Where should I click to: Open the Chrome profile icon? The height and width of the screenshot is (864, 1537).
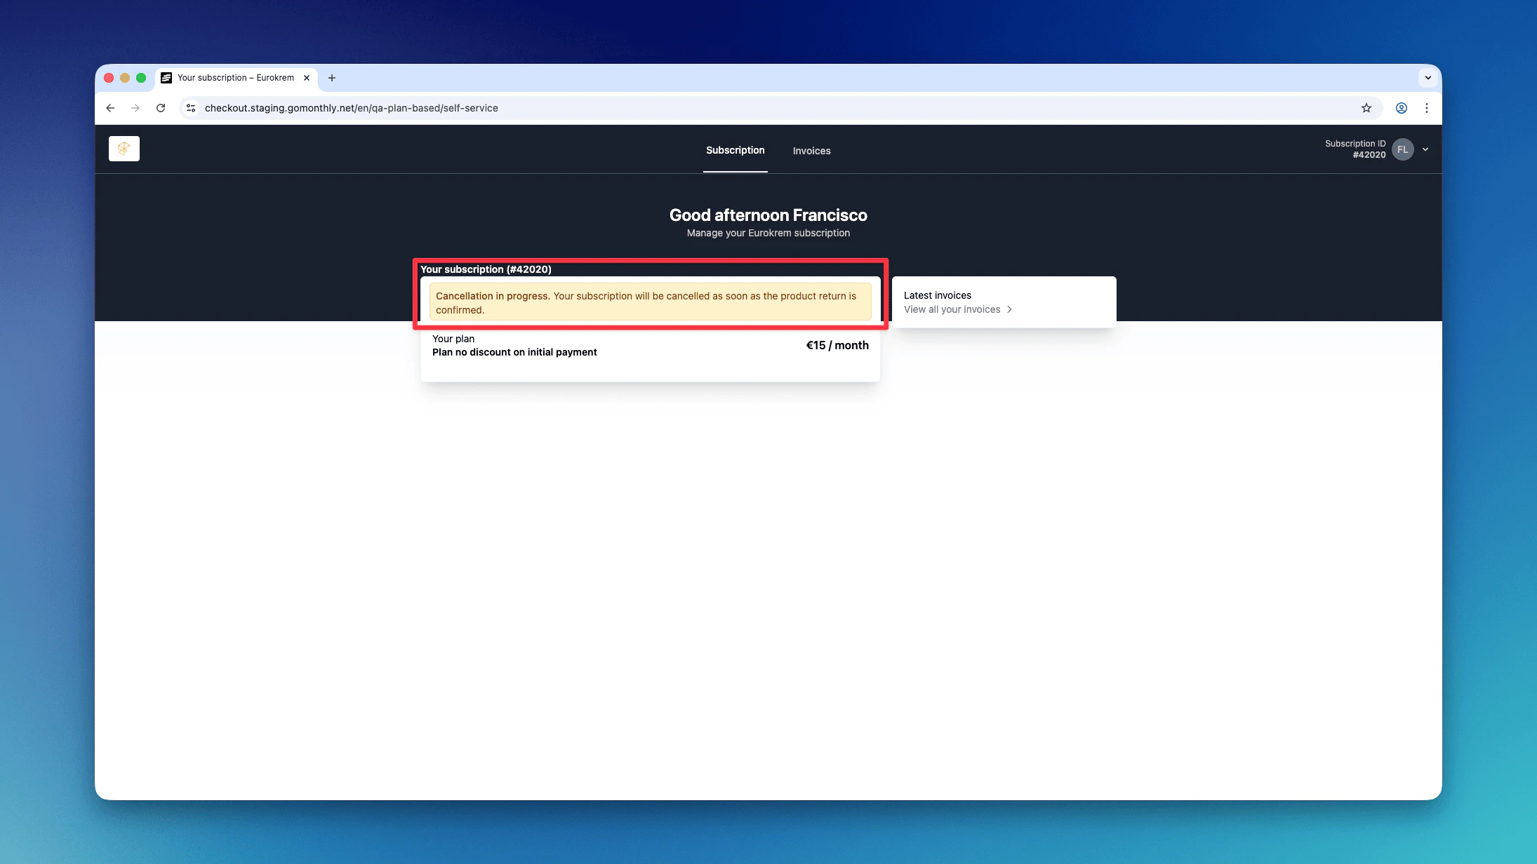(x=1401, y=108)
